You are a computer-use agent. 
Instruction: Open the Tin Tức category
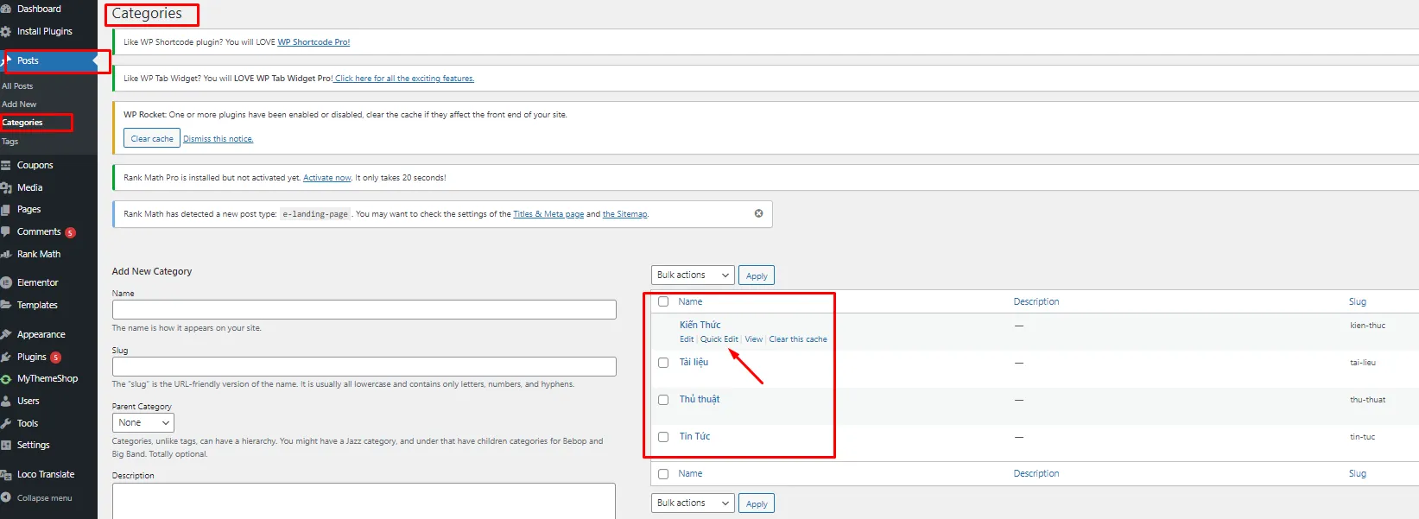(694, 436)
